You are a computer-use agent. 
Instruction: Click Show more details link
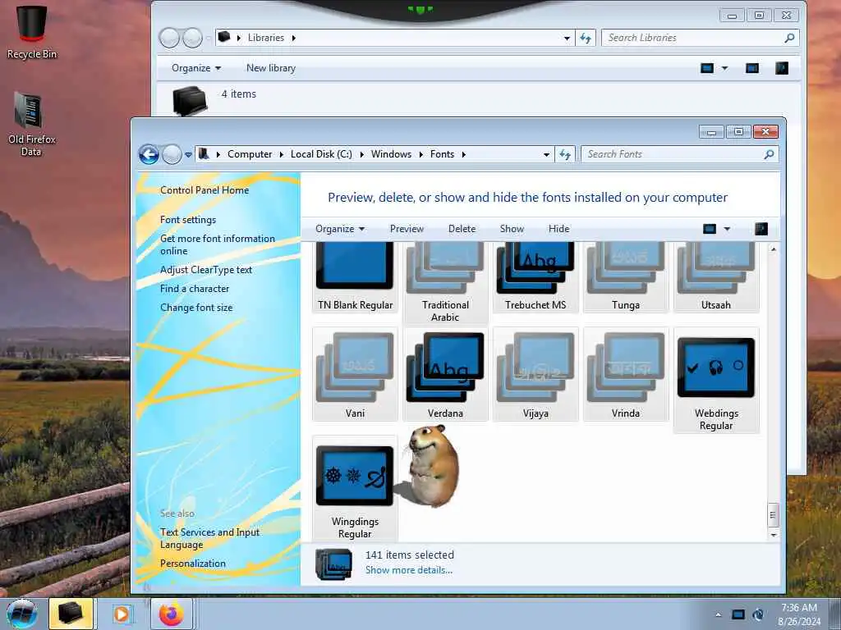pyautogui.click(x=409, y=570)
